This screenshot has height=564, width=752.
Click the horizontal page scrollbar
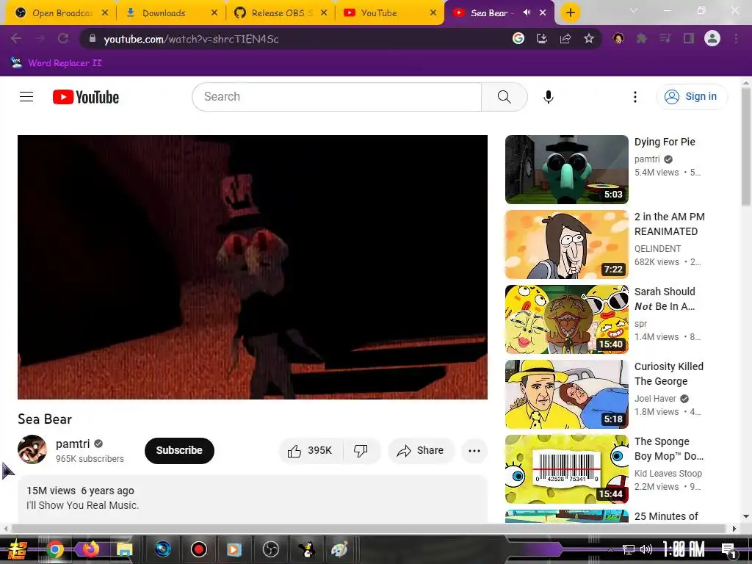(369, 529)
